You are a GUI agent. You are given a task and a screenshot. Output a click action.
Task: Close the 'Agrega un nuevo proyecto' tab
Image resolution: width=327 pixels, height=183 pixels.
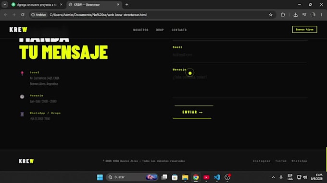[x=61, y=4]
